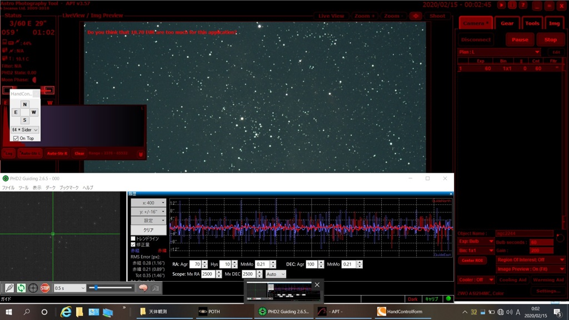Click the PHD2 guide crosshair icon
Viewport: 569px width, 320px height.
(33, 288)
